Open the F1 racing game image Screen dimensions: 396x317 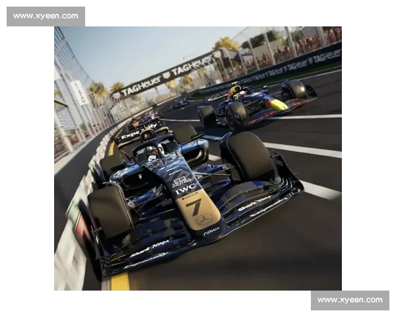pos(198,158)
